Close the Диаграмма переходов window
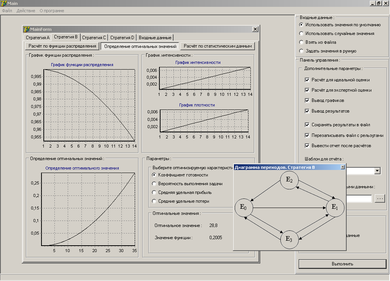Screen dimensions: 390x281 (342, 167)
